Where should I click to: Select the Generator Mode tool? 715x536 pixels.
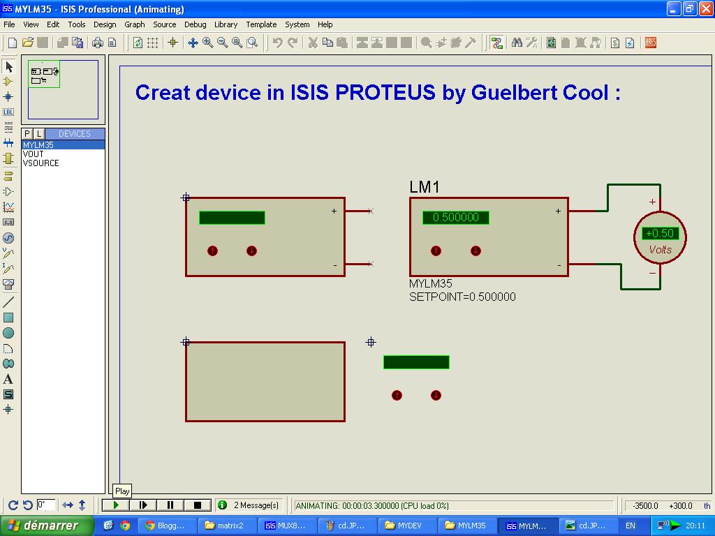[8, 238]
